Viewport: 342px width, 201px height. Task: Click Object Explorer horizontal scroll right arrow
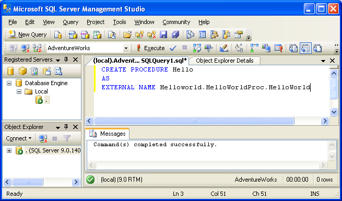(76, 182)
